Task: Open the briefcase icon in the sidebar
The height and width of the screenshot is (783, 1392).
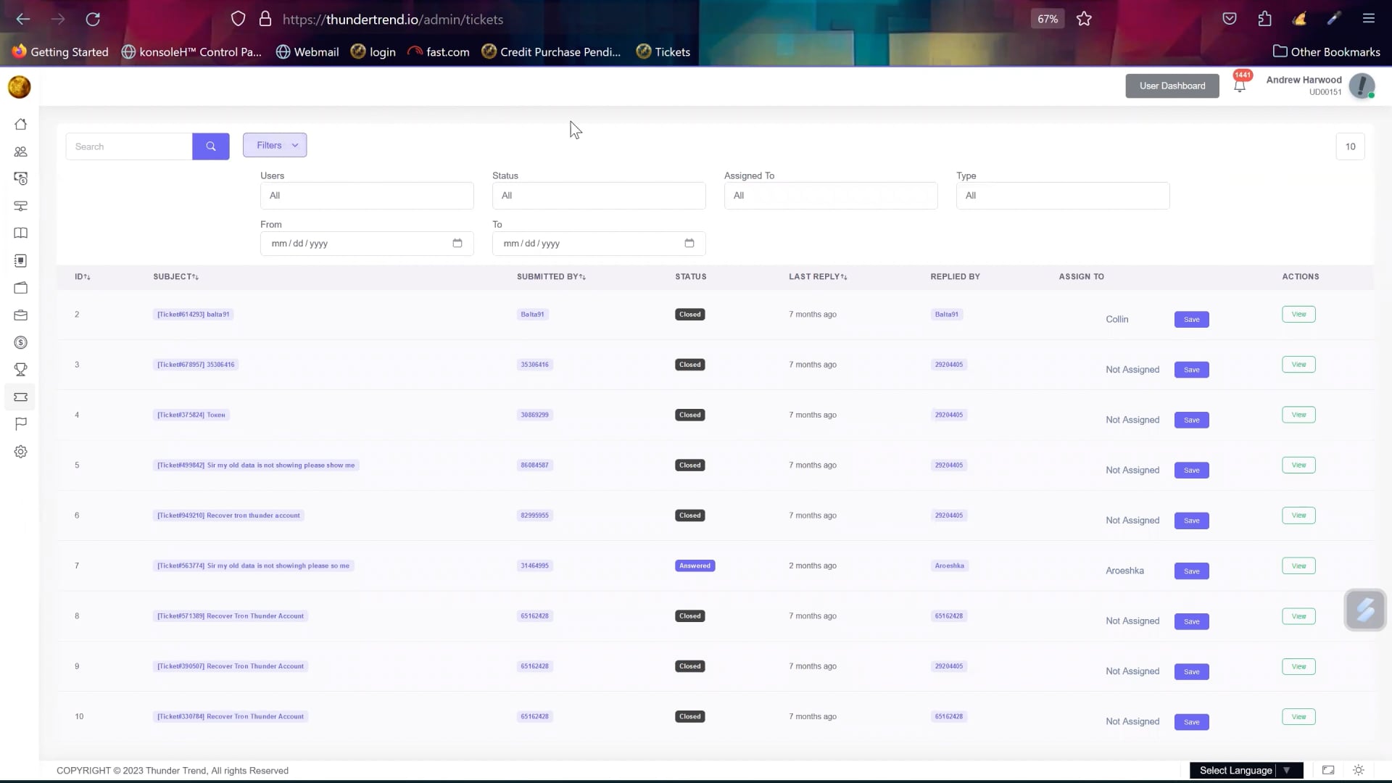Action: [x=20, y=315]
